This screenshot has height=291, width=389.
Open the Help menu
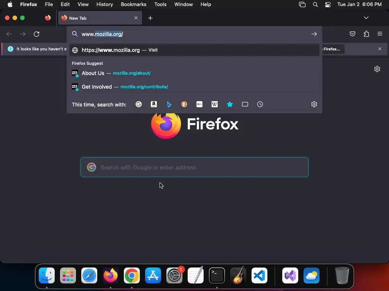click(x=206, y=5)
